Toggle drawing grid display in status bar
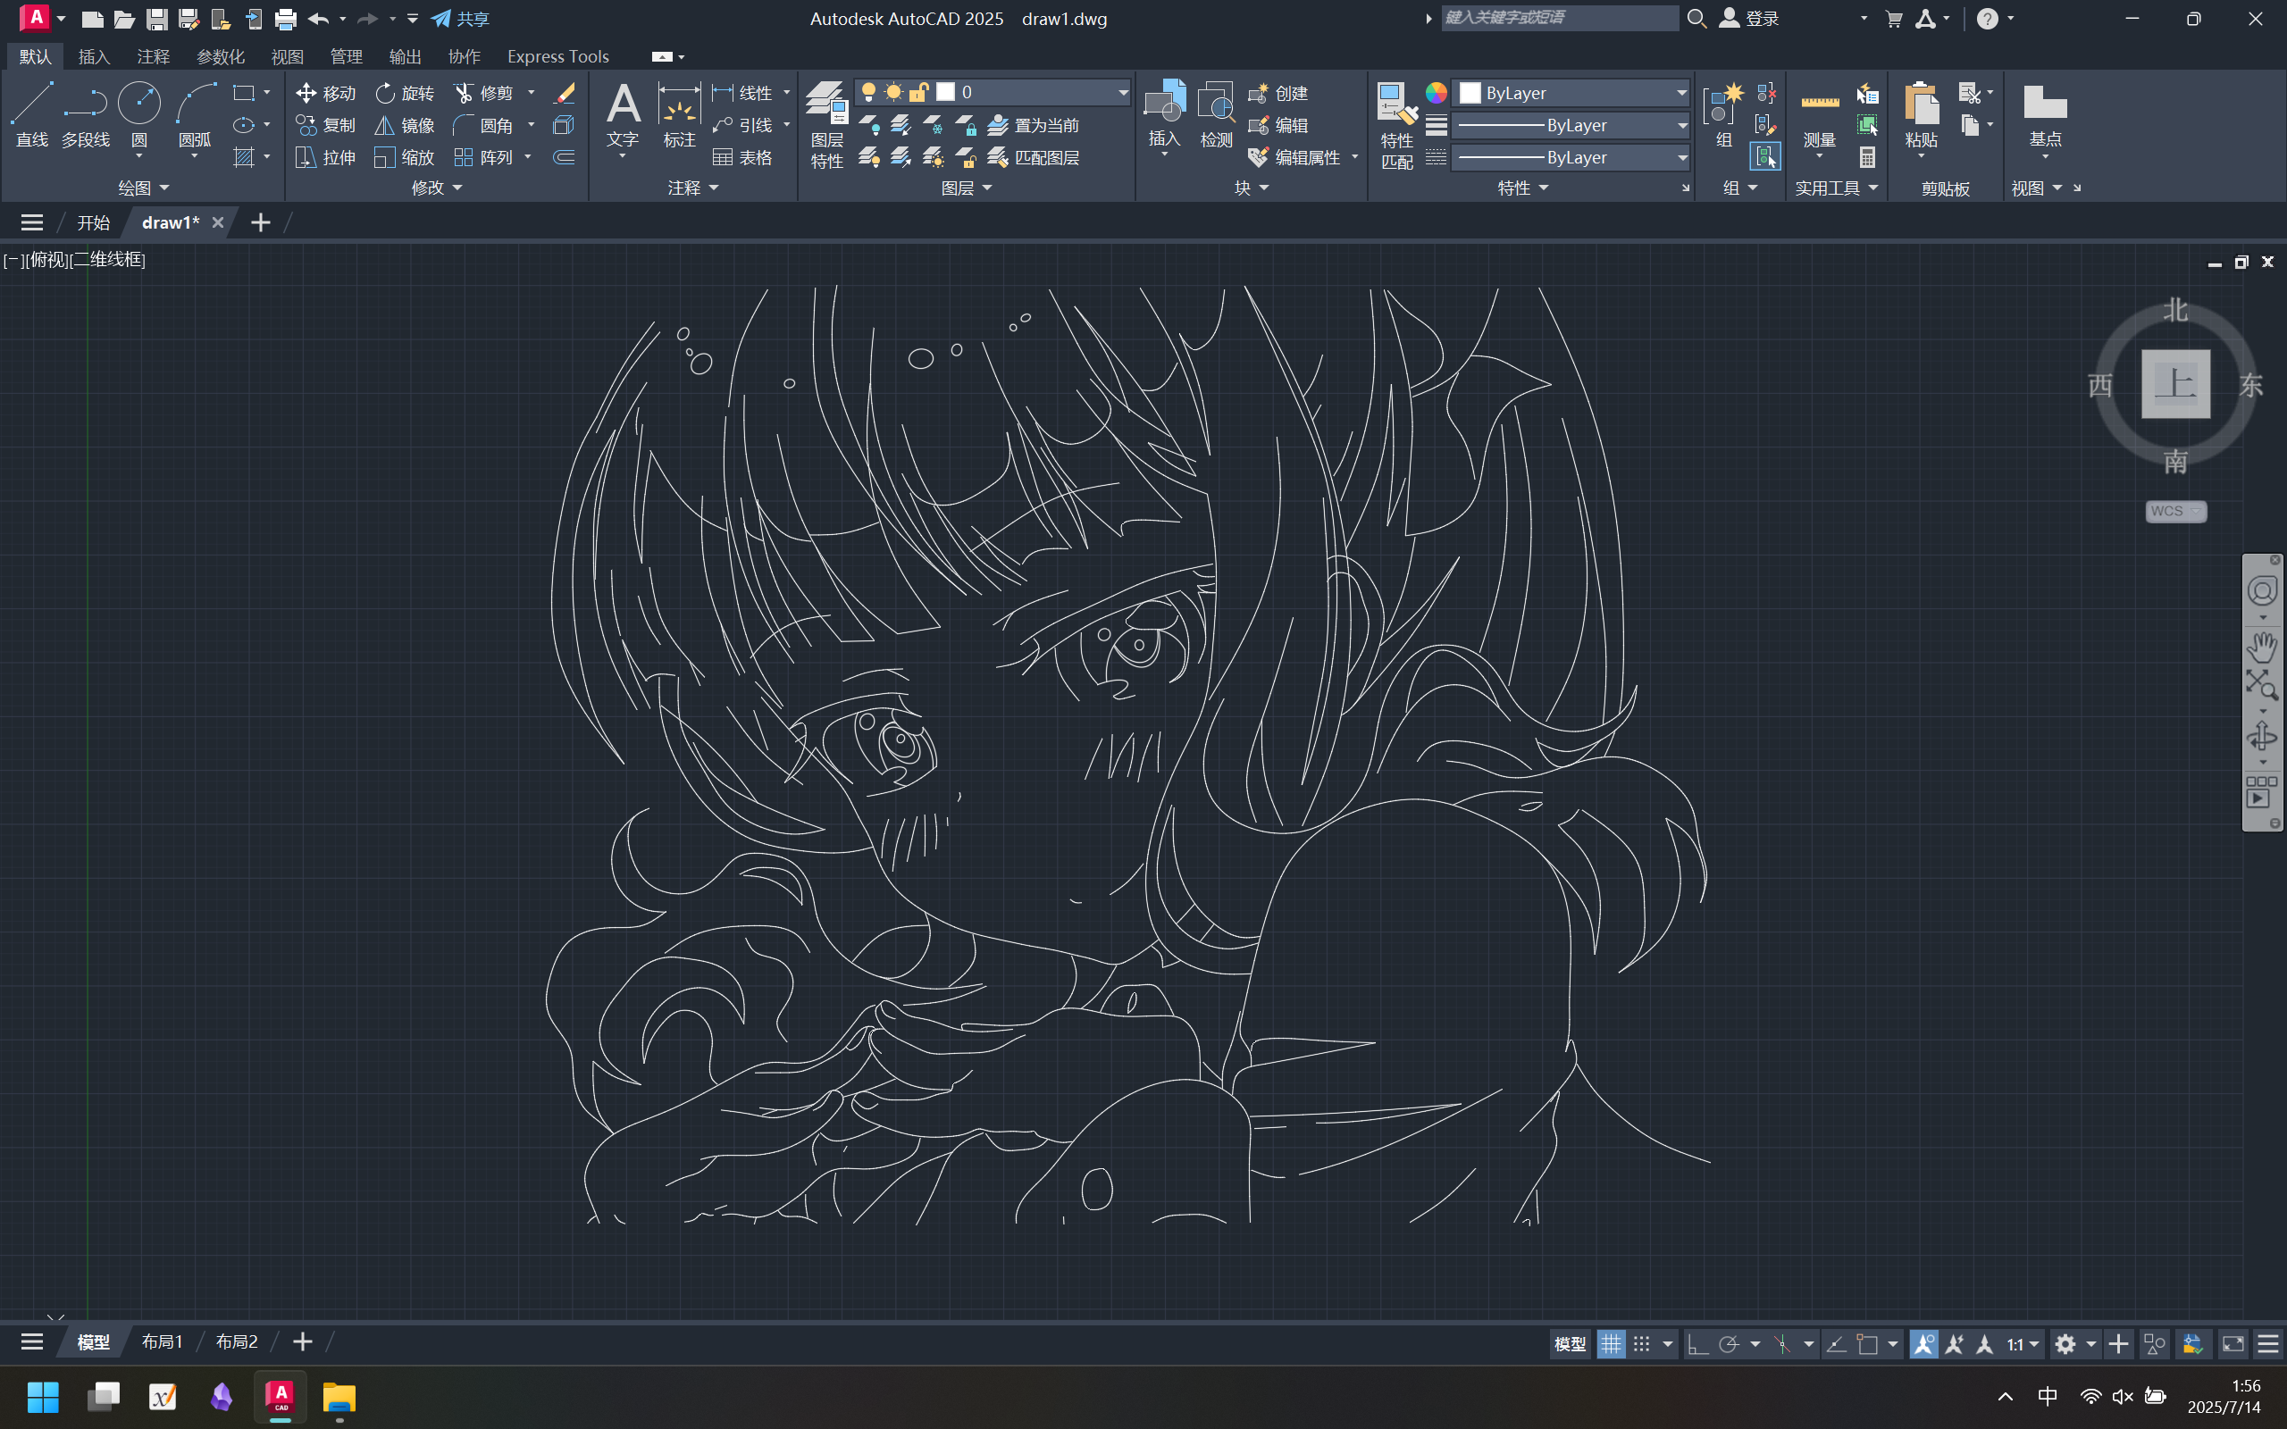The image size is (2287, 1429). click(x=1611, y=1344)
